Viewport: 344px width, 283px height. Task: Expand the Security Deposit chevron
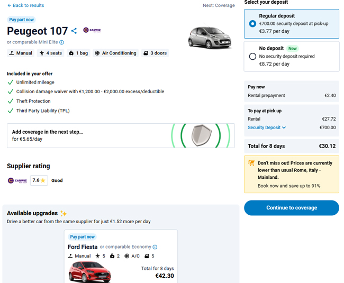[x=284, y=127]
